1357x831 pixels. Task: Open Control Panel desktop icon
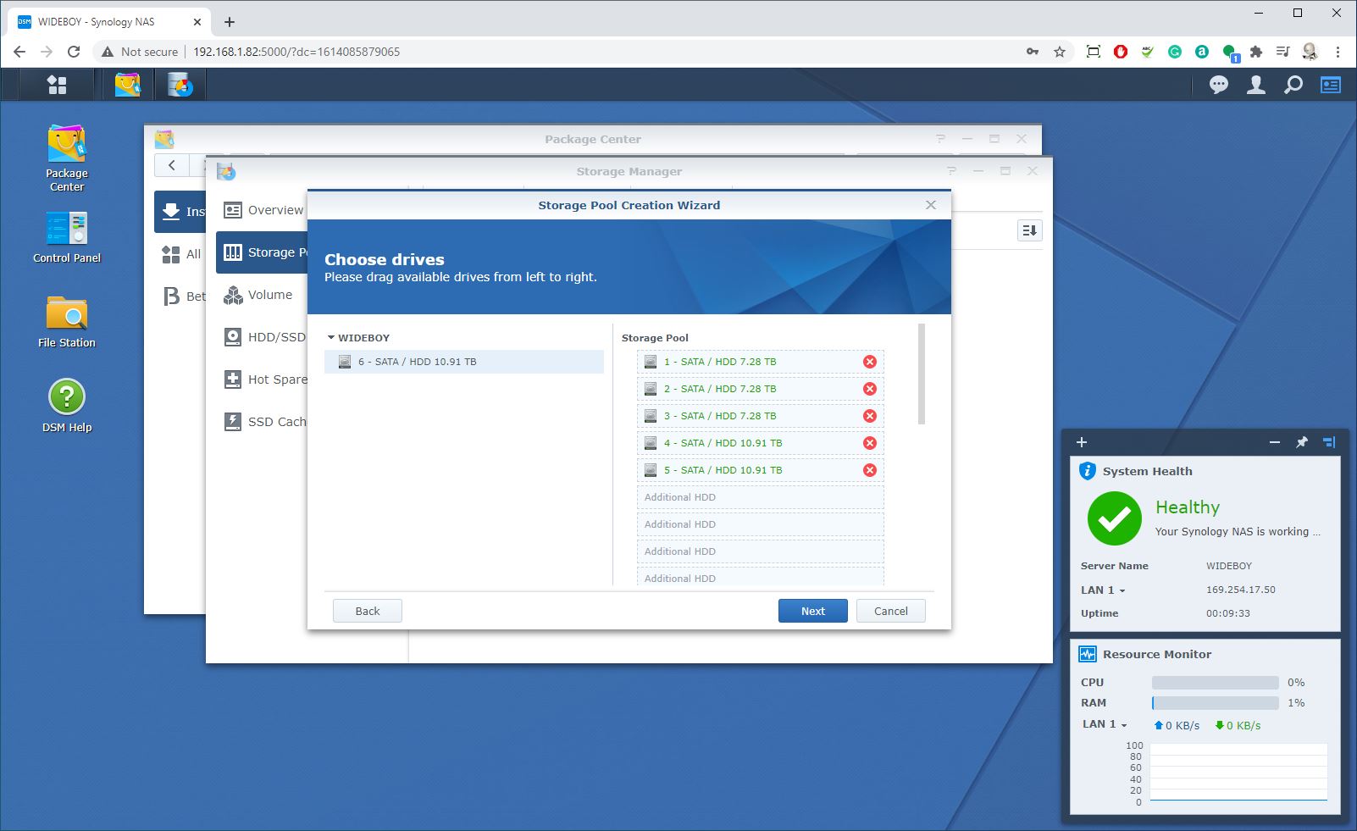coord(67,237)
